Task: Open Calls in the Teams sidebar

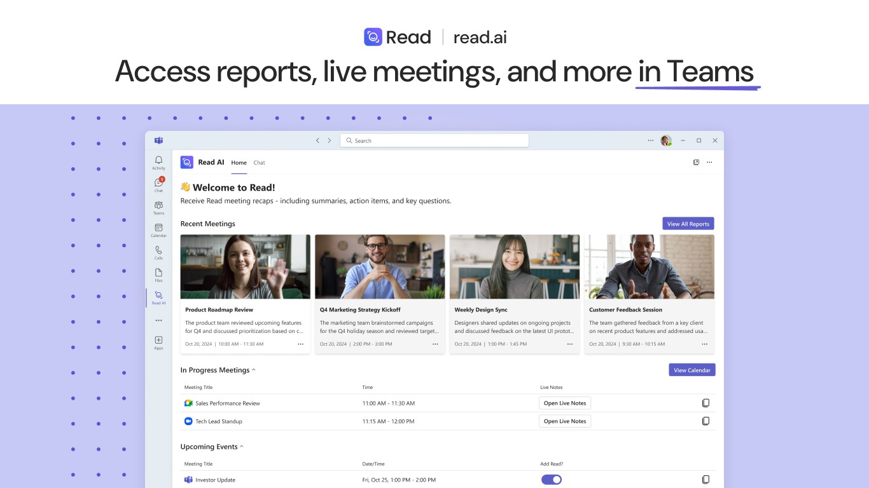Action: (158, 252)
